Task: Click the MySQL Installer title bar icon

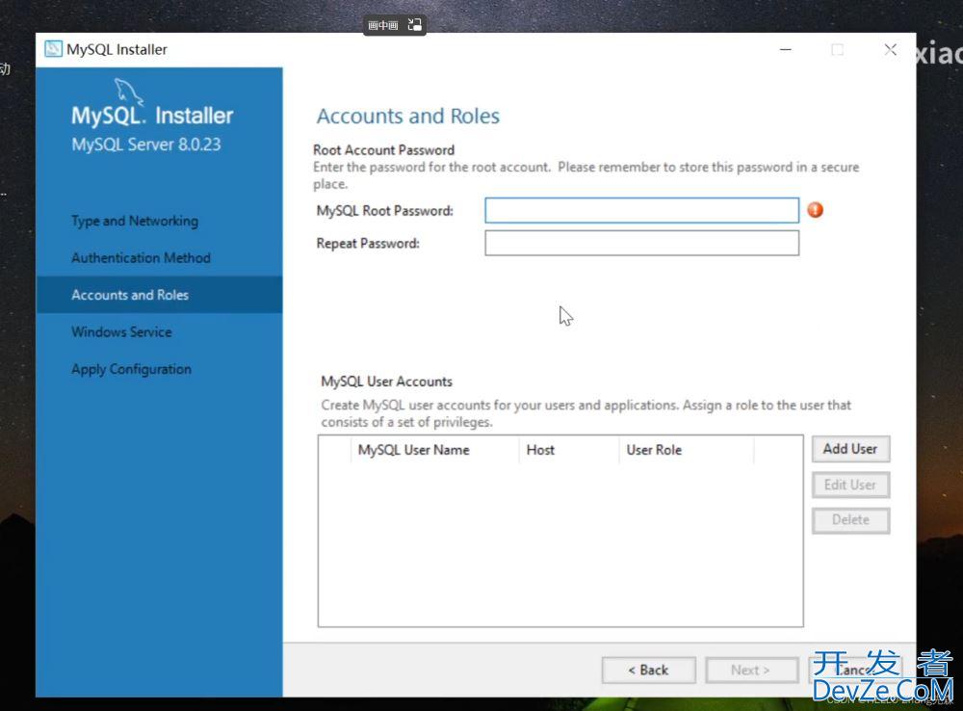Action: (x=53, y=49)
